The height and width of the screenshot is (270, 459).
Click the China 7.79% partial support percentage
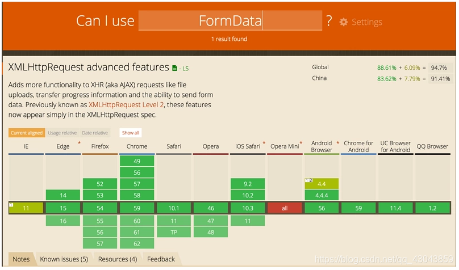(412, 79)
